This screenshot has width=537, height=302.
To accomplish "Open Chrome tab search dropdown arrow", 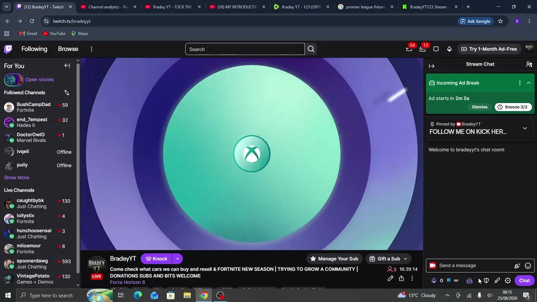I will click(6, 7).
